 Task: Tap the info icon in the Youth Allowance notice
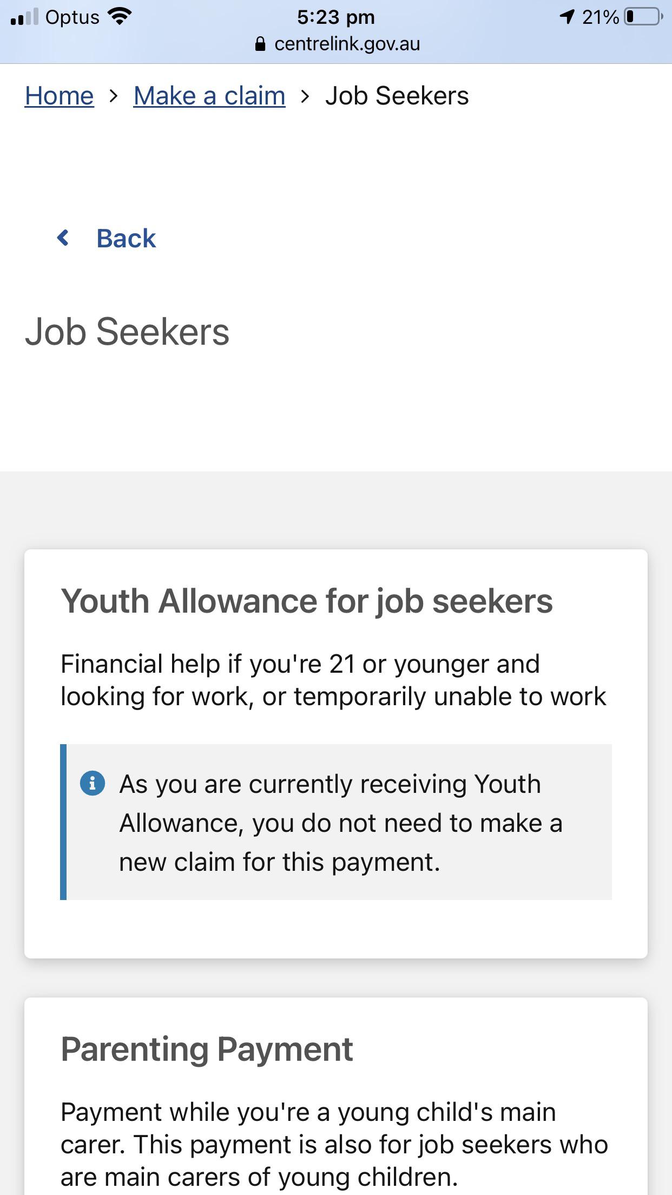93,783
